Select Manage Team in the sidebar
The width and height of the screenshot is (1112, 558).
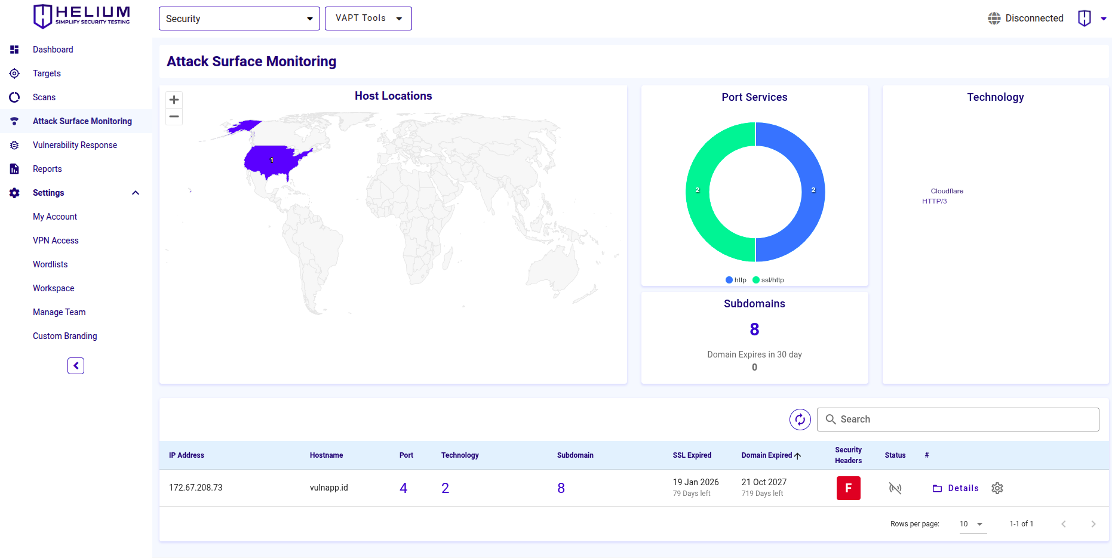pyautogui.click(x=59, y=312)
